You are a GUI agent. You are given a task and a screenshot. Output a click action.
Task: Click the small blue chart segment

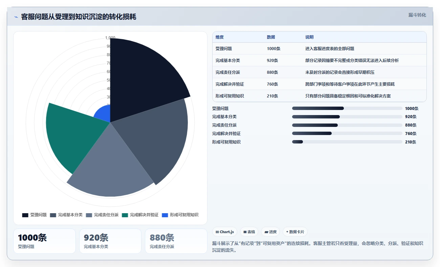[103, 113]
